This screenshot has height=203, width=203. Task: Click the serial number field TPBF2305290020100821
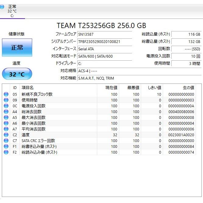105,41
